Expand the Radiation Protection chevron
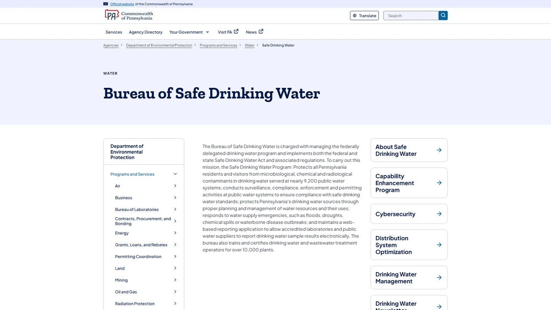This screenshot has width=551, height=310. point(175,304)
